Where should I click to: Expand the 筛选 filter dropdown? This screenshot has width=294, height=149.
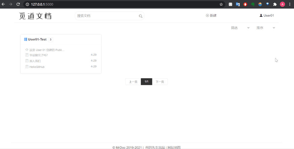tap(240, 28)
